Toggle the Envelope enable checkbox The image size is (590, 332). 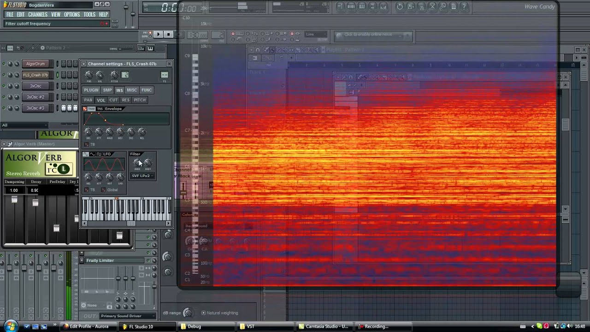pos(85,109)
